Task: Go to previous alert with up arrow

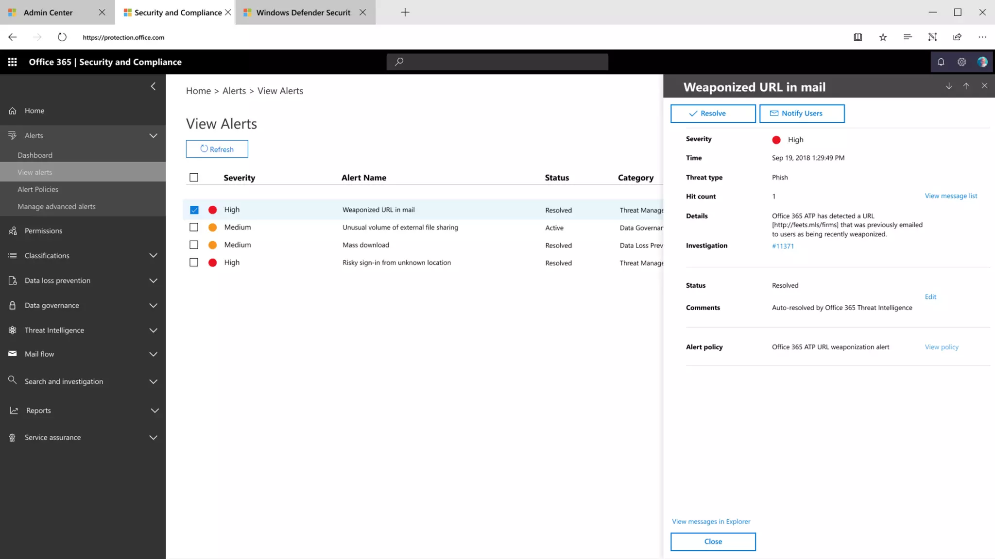Action: coord(966,86)
